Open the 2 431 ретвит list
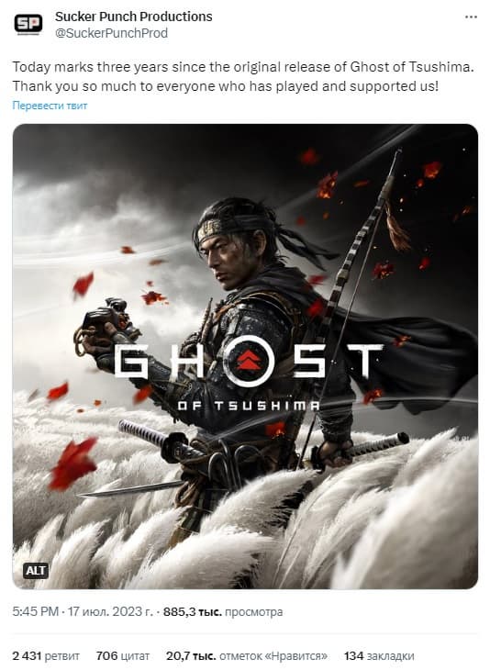Viewport: 490px width, 670px height. (x=46, y=655)
